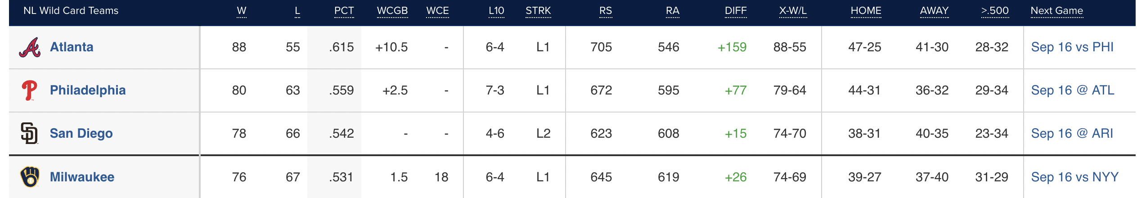
Task: Click the L10 column header
Action: coord(496,11)
